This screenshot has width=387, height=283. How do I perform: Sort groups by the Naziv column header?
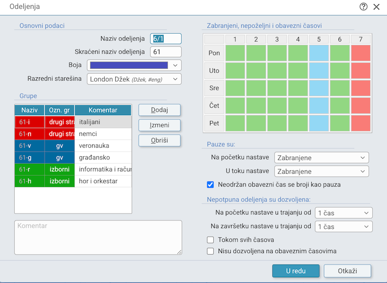pos(29,110)
